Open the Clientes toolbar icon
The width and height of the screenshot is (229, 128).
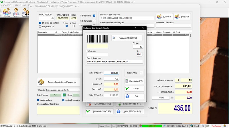coord(6,12)
